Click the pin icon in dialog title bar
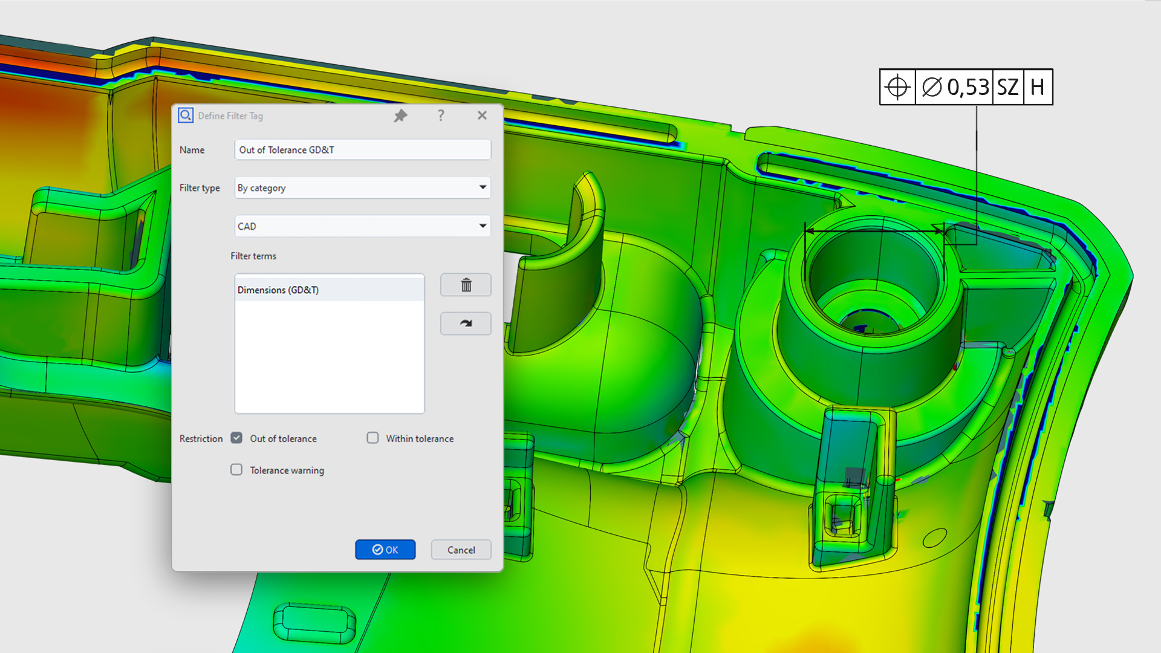This screenshot has width=1161, height=653. coord(400,115)
